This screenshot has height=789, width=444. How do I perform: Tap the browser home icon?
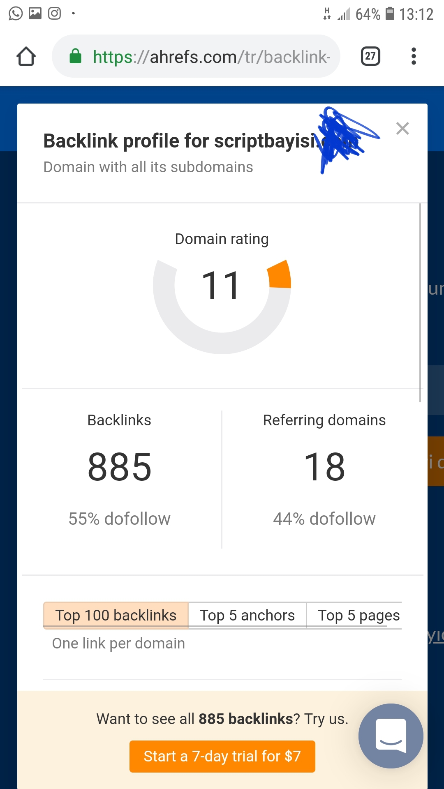coord(26,56)
